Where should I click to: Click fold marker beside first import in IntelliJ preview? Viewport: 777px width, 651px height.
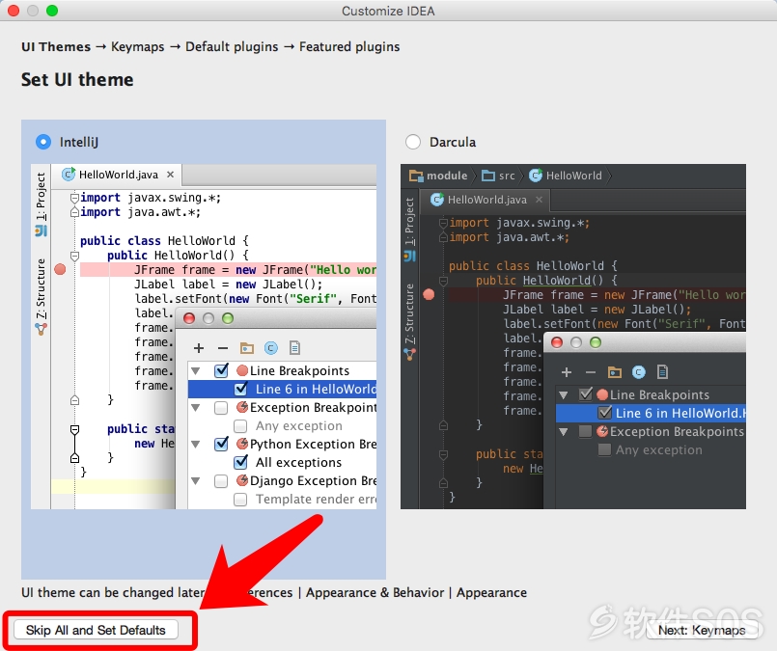[x=74, y=198]
